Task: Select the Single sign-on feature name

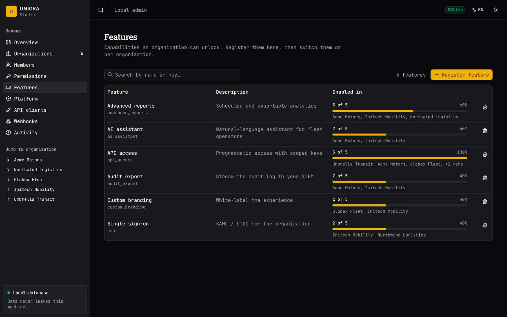Action: click(128, 224)
